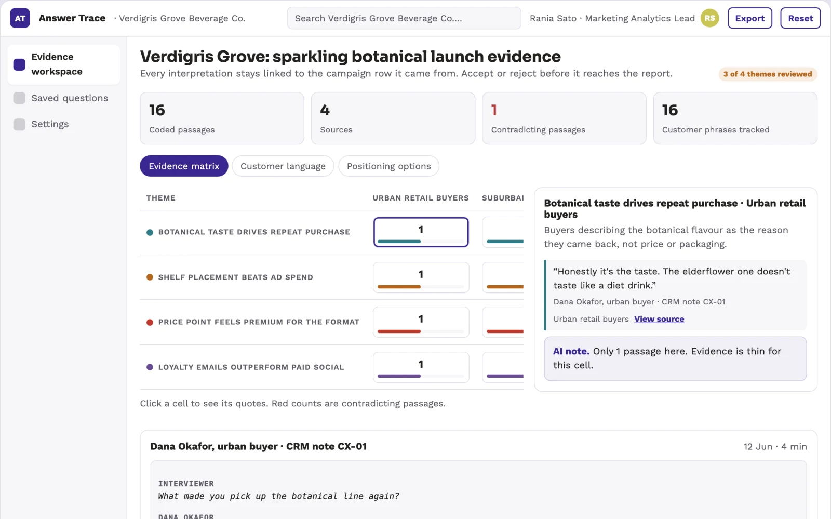Click the Answer Trace AT logo icon
Image resolution: width=831 pixels, height=519 pixels.
point(20,18)
